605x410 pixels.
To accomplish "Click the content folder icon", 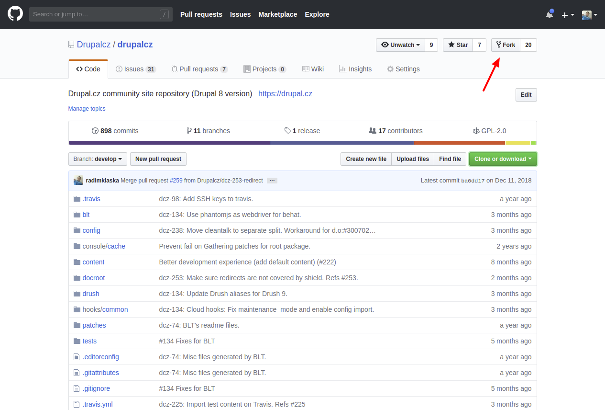I will (77, 262).
